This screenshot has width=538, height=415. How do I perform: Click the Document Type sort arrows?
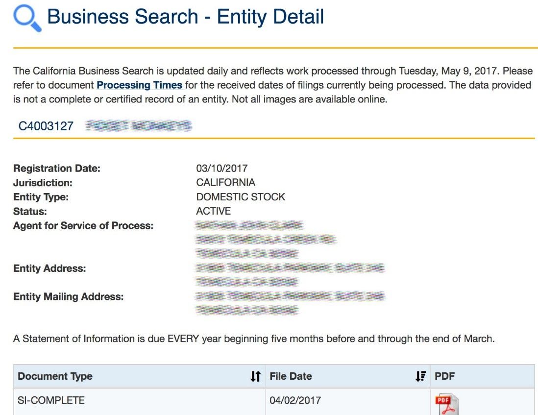click(255, 376)
